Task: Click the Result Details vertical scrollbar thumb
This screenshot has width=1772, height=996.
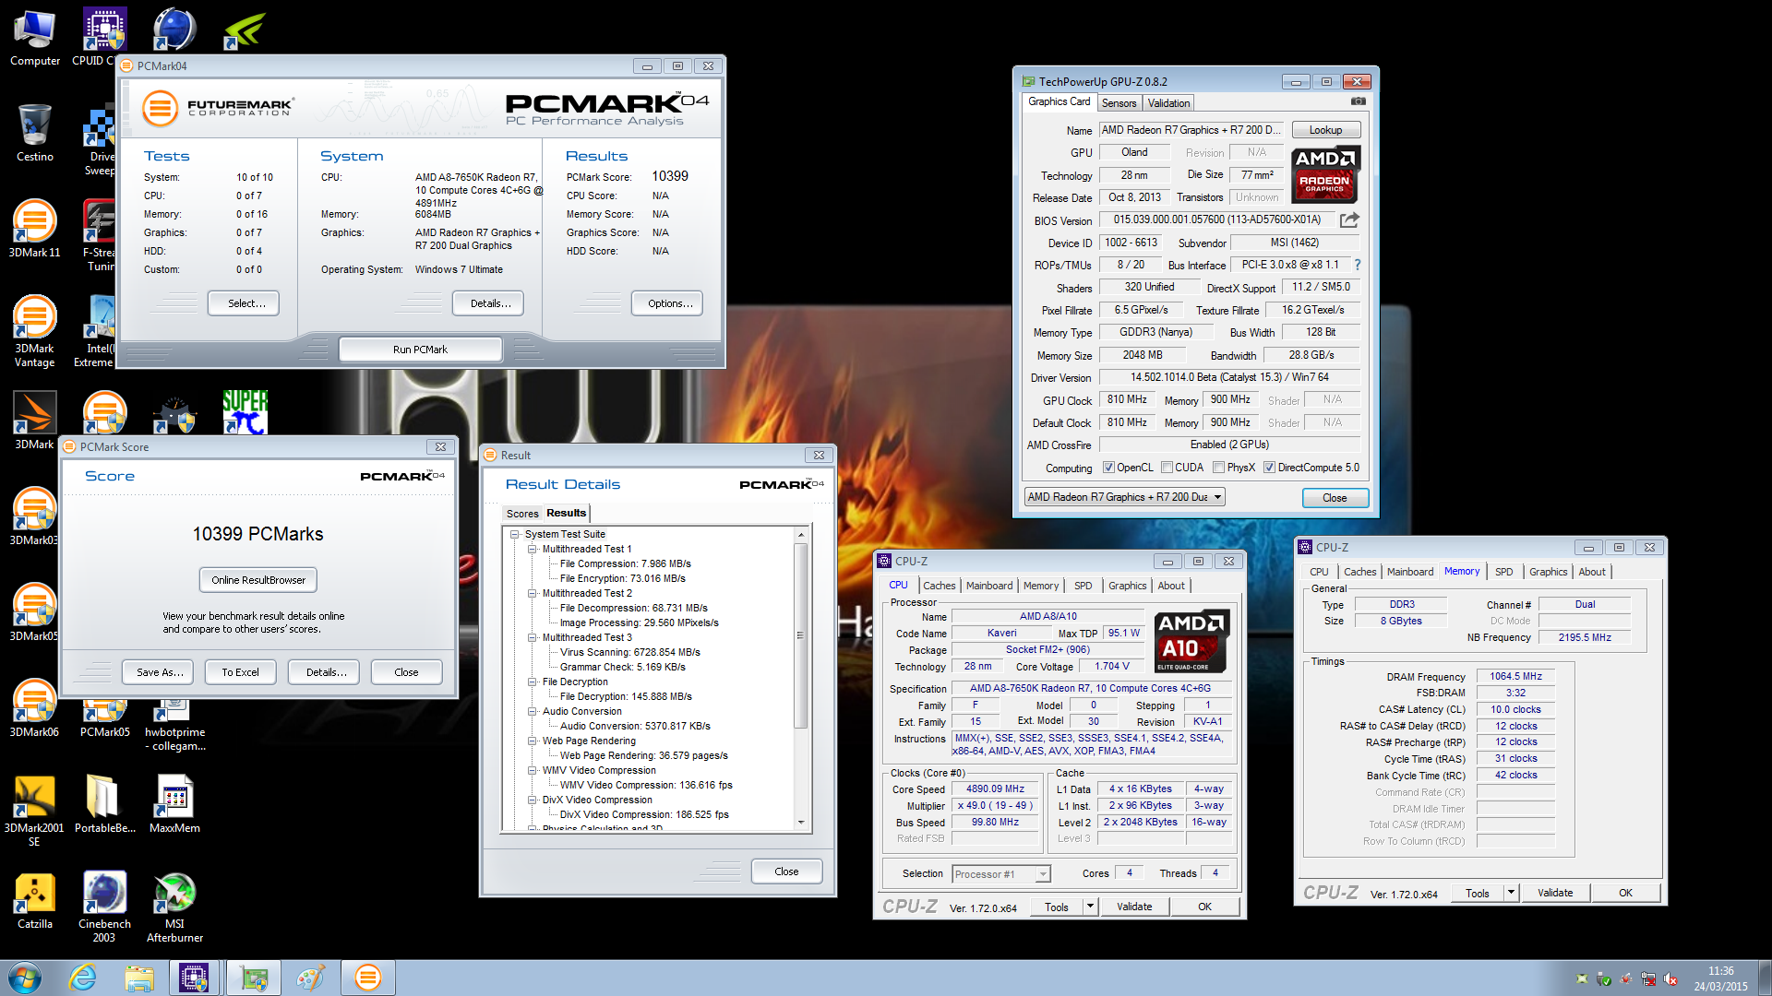Action: pos(800,634)
